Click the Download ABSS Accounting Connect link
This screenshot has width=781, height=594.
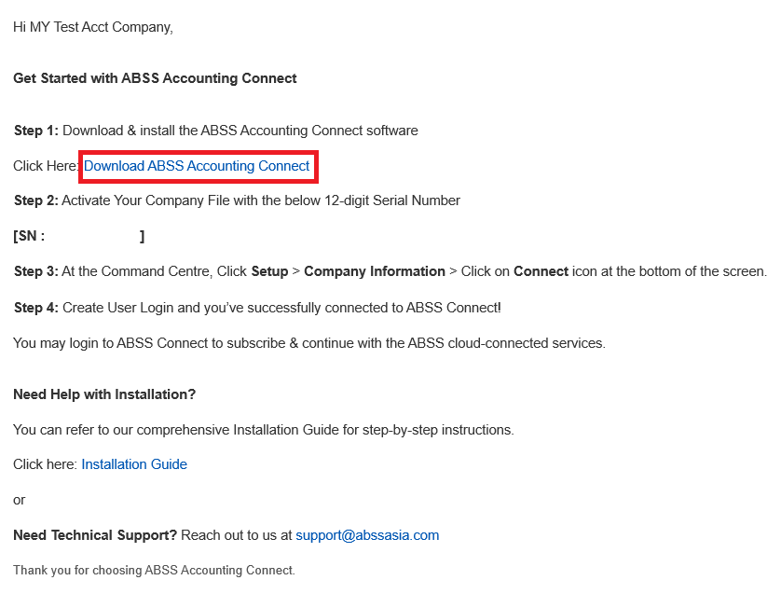tap(197, 166)
